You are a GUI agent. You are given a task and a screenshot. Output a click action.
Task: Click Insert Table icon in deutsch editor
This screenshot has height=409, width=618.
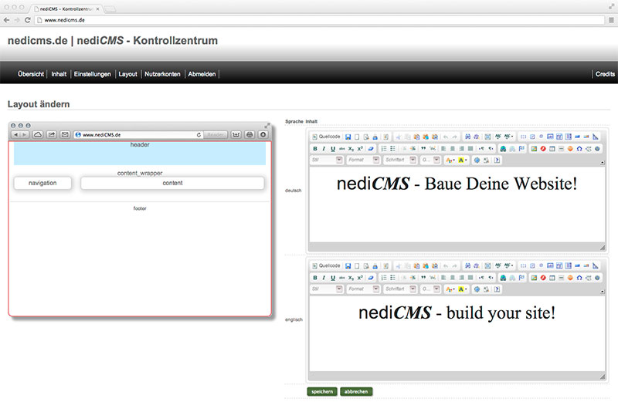click(x=552, y=149)
